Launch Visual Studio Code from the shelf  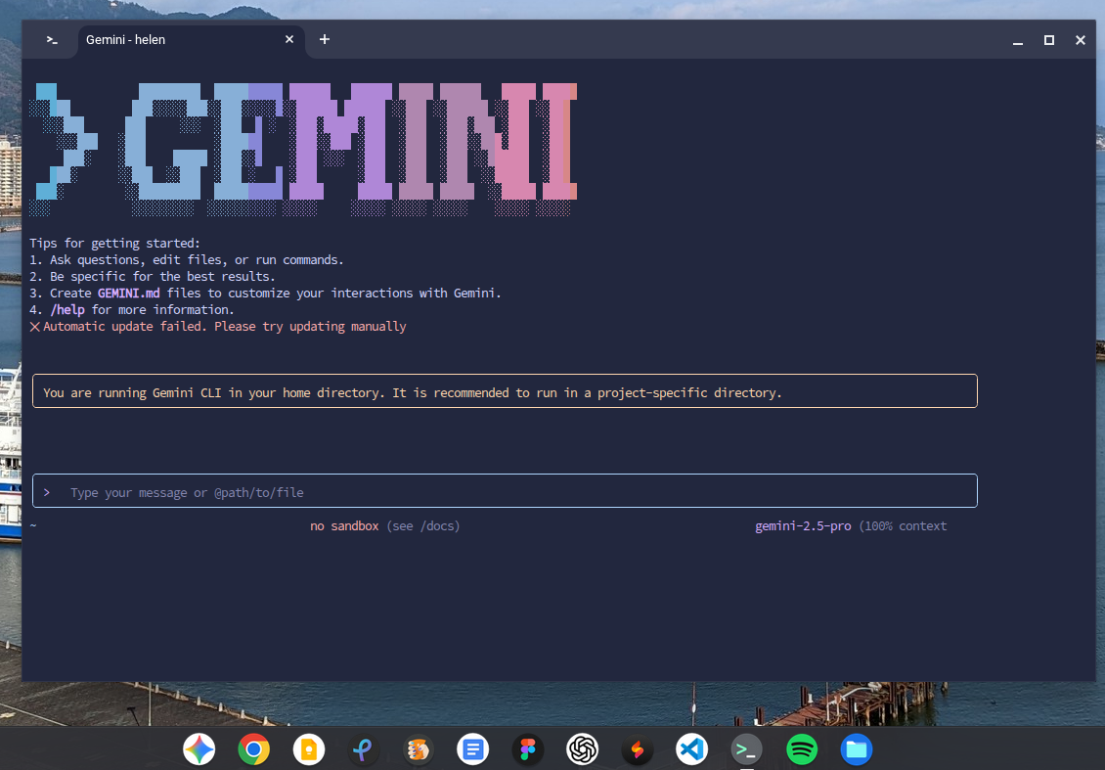pyautogui.click(x=691, y=750)
